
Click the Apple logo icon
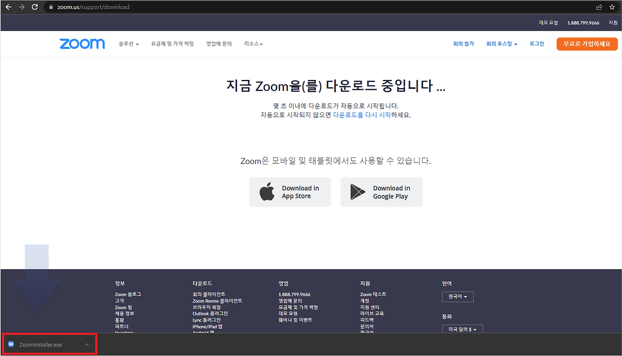pos(267,192)
